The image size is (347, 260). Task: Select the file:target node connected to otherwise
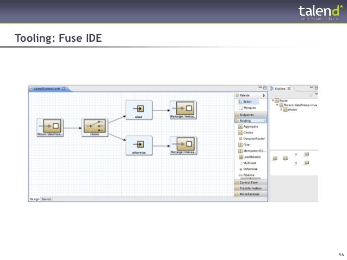(x=183, y=145)
